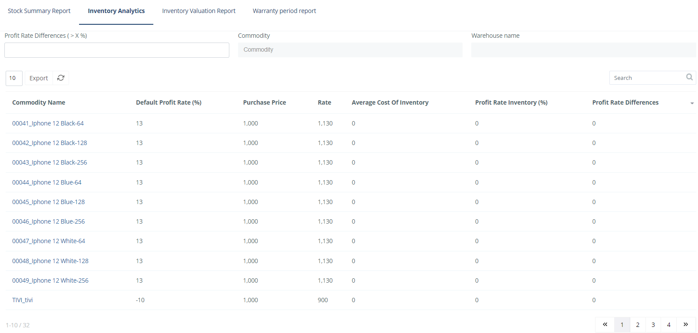The width and height of the screenshot is (698, 333).
Task: Switch to Stock Summary Report tab
Action: pyautogui.click(x=39, y=11)
